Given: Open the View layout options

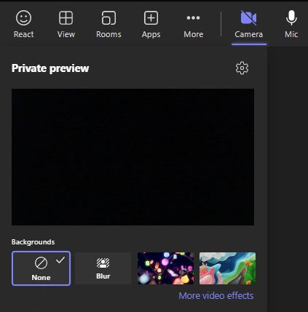Looking at the screenshot, I should [x=66, y=24].
